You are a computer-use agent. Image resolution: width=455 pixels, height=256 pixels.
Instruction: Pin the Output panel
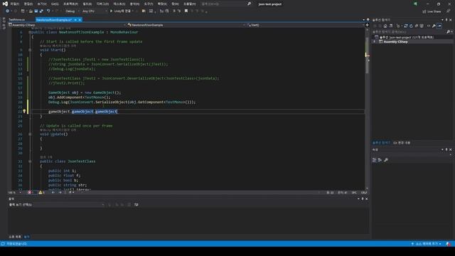click(363, 199)
